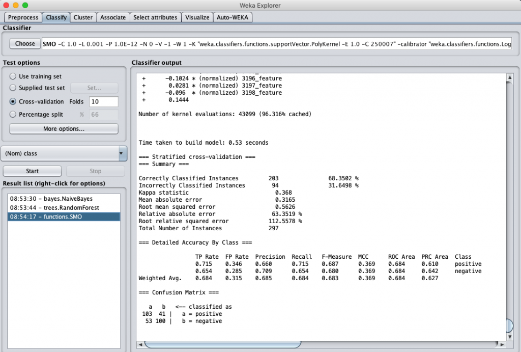Click the Total Number of Instances line
The width and height of the screenshot is (521, 352).
[x=209, y=228]
